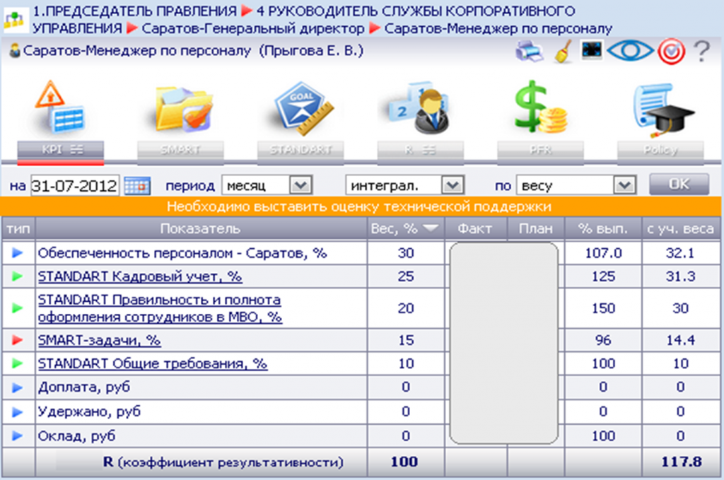This screenshot has width=724, height=480.
Task: Switch to the KPI tab
Action: 61,151
